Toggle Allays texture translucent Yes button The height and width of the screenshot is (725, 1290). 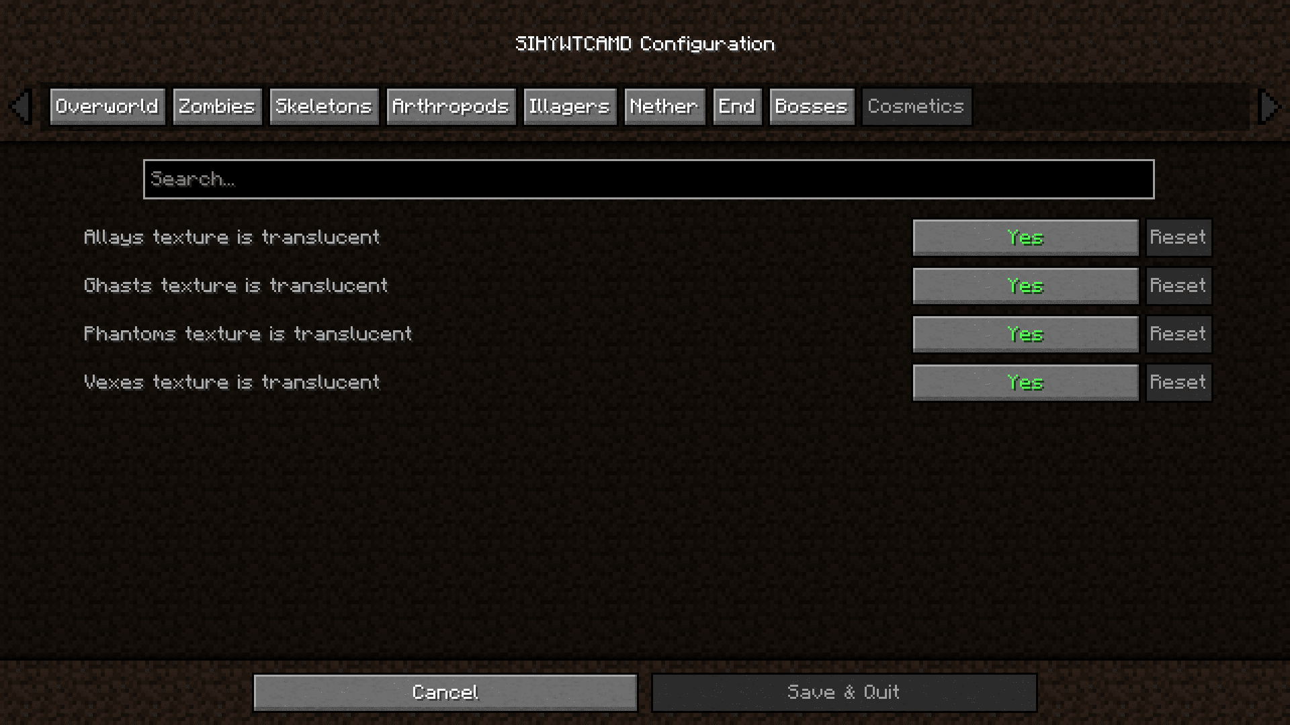[x=1025, y=237]
